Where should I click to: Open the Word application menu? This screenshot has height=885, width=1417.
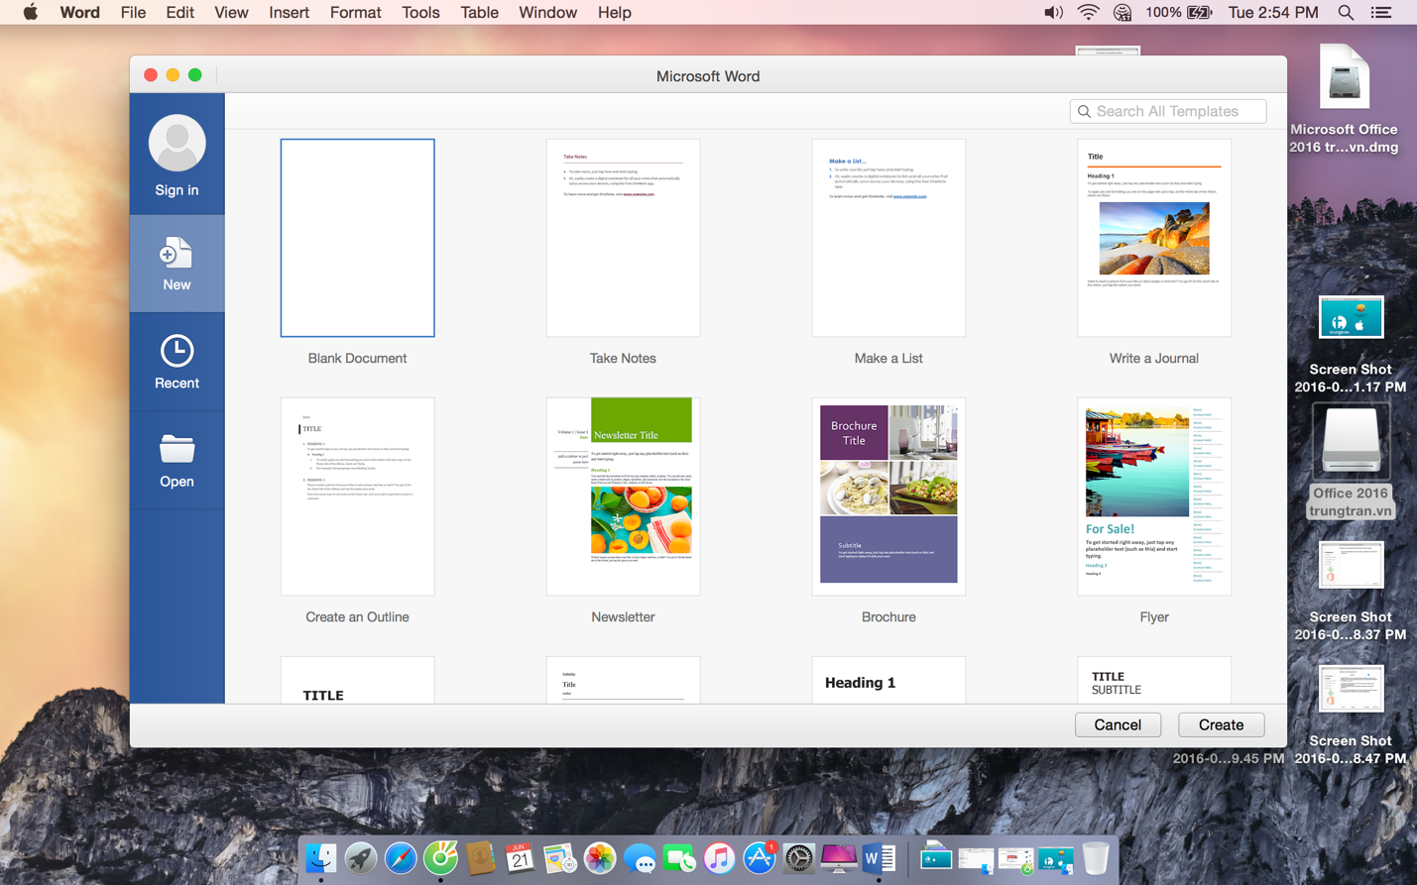(x=79, y=12)
